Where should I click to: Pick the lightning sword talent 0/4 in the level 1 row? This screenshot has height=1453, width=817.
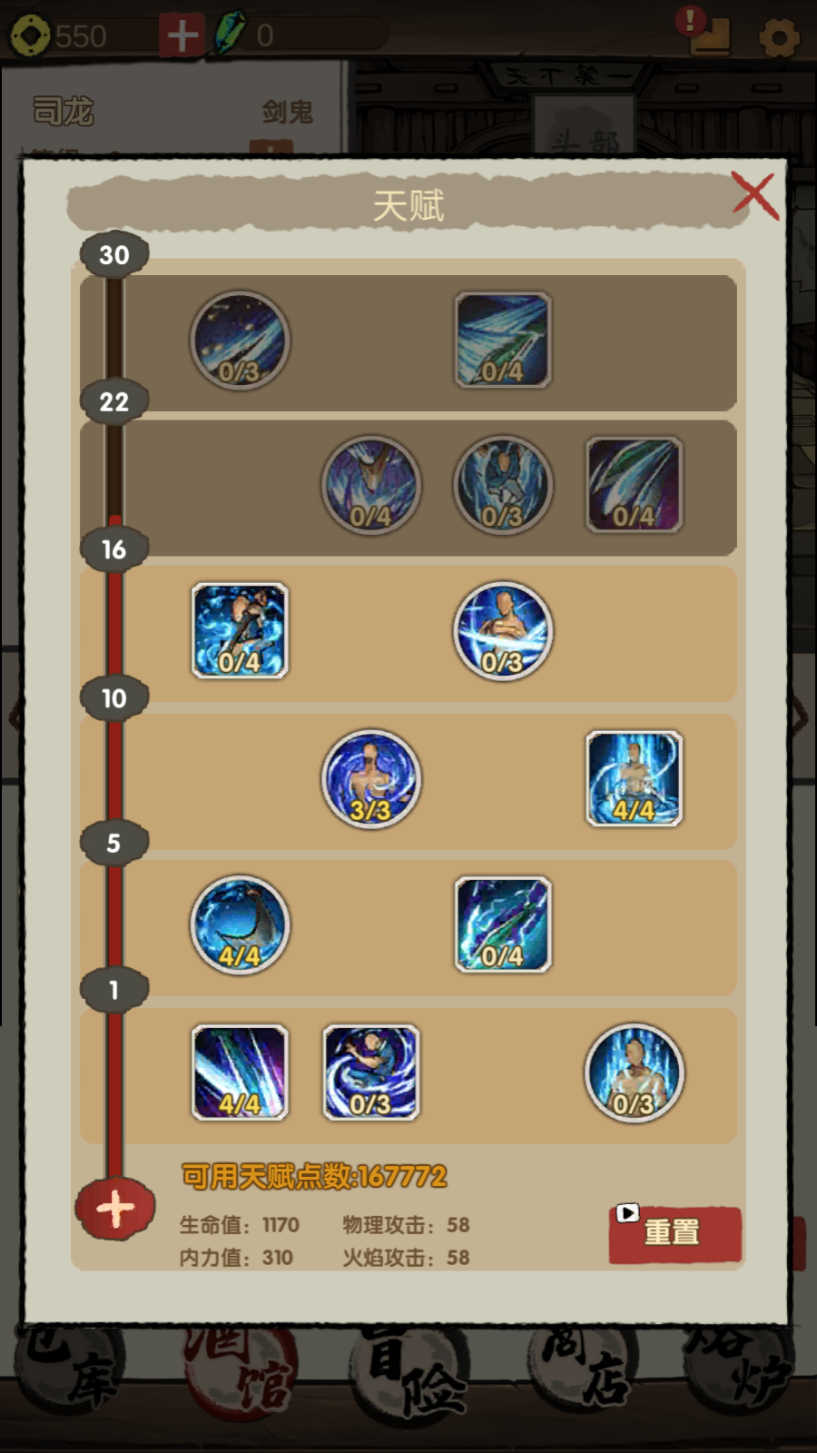pos(503,925)
